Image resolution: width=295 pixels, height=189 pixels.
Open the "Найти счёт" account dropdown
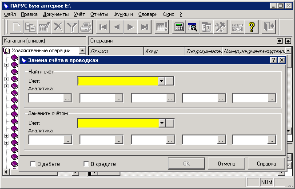[x=162, y=81]
